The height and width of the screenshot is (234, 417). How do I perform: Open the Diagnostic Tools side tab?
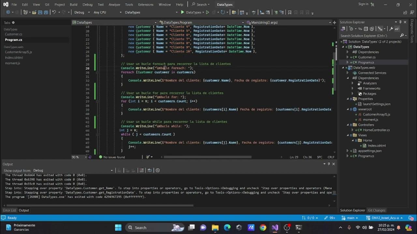(412, 31)
